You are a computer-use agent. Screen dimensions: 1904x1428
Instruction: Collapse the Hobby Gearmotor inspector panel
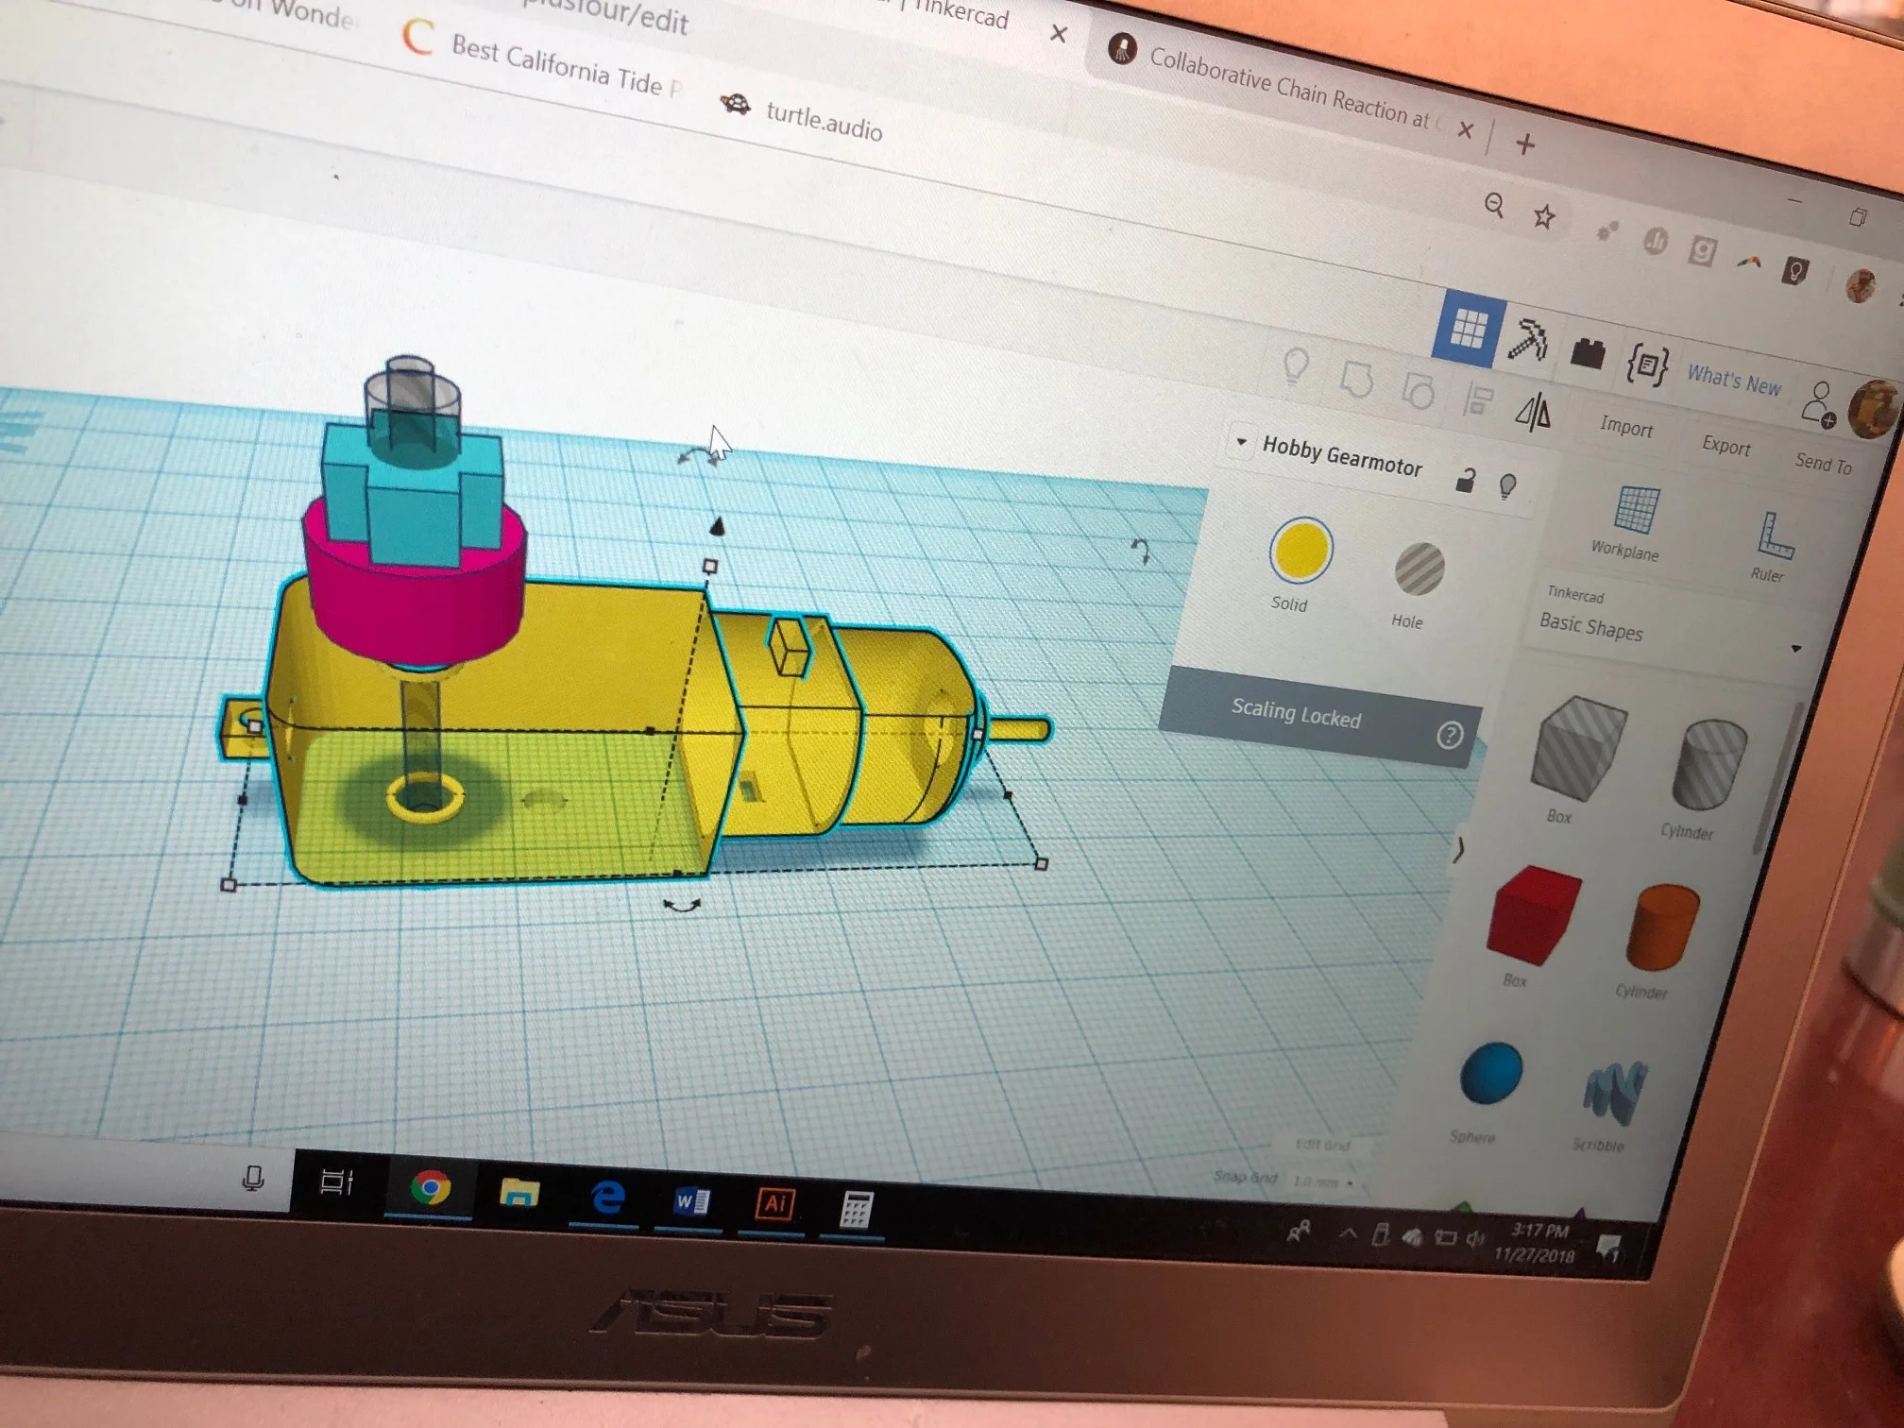click(1241, 441)
